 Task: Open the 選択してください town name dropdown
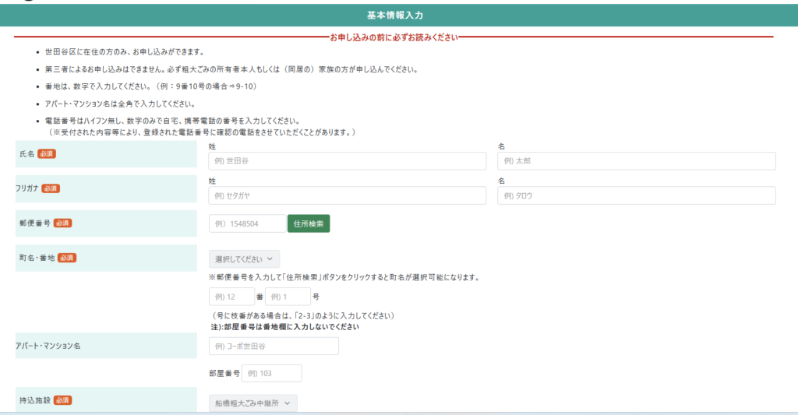[244, 259]
